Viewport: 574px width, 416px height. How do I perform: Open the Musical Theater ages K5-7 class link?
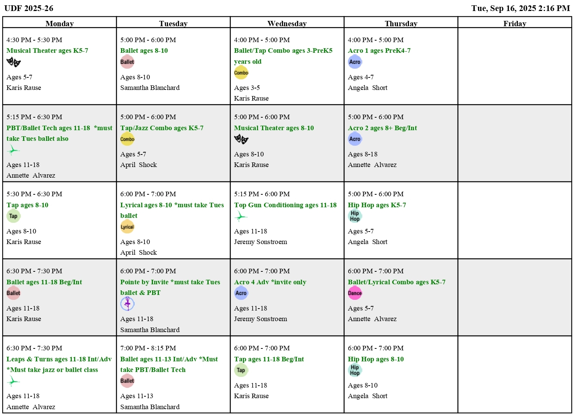47,50
